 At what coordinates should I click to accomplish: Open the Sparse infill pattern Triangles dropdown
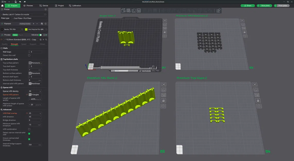coord(35,95)
